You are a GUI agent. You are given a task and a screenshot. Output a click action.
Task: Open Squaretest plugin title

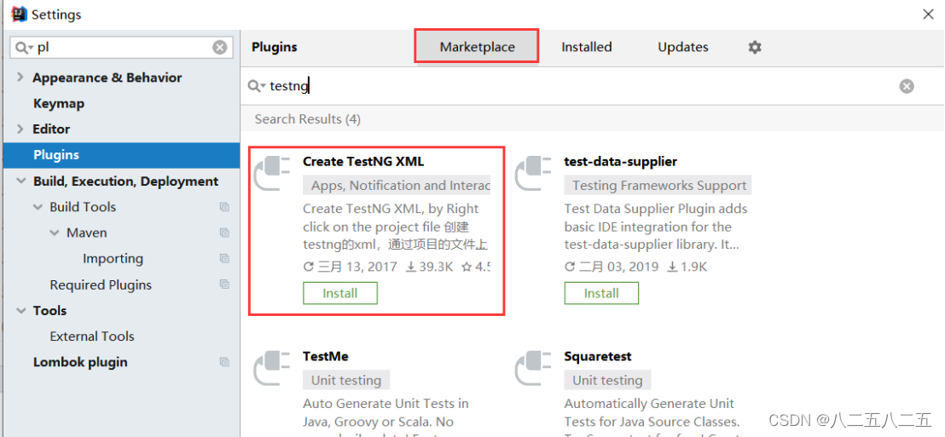click(x=598, y=356)
